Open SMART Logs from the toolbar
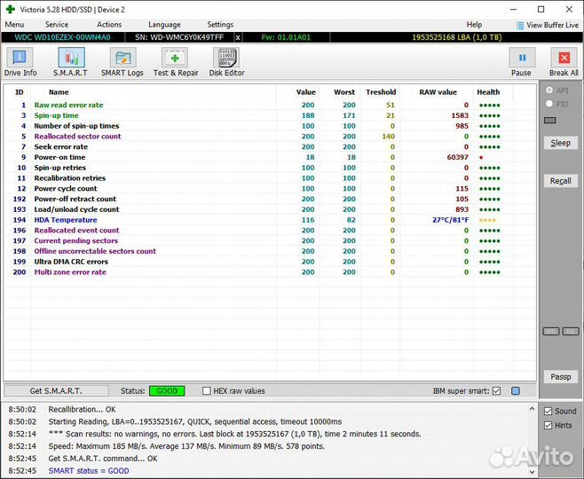The image size is (584, 479). 122,61
